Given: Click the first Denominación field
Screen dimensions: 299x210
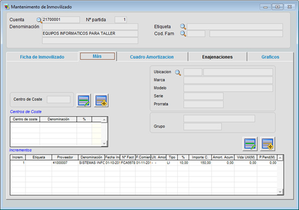Looking at the screenshot, I should pos(90,27).
